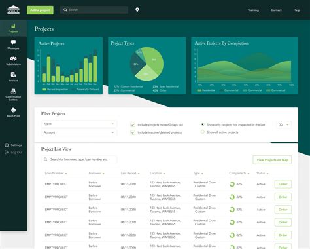This screenshot has height=249, width=310.
Task: Click the NWCC bank logo
Action: [14, 10]
